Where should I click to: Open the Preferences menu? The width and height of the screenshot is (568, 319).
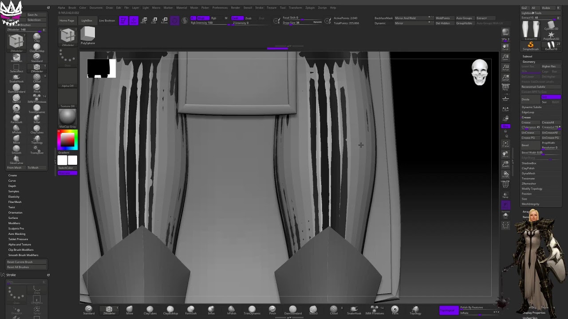[220, 8]
